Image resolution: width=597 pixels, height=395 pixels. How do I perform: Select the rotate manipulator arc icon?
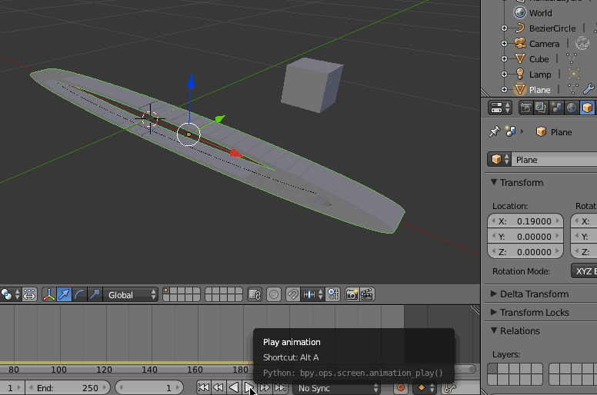click(79, 294)
